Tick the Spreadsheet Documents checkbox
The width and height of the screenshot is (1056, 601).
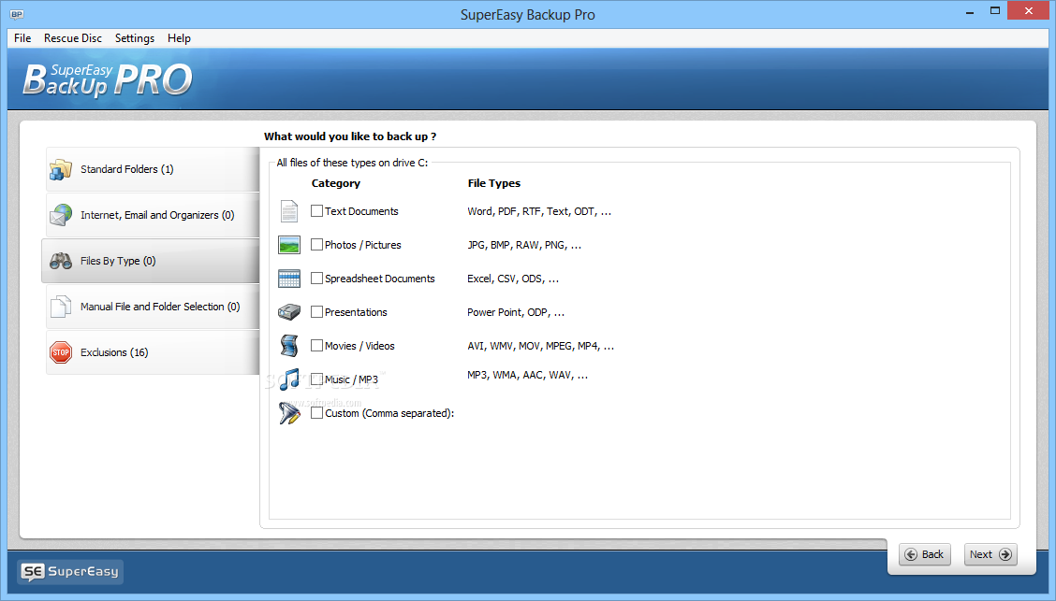click(316, 279)
